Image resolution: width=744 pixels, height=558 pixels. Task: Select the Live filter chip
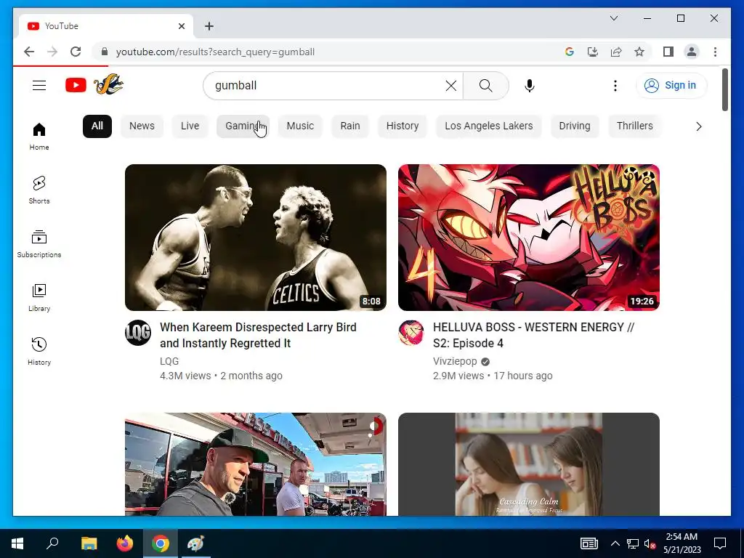(x=190, y=126)
